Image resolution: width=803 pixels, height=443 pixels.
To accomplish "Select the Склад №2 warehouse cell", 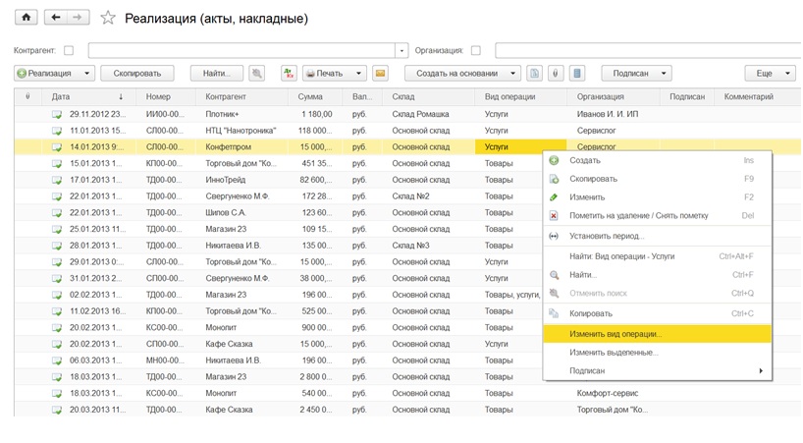I will click(429, 196).
